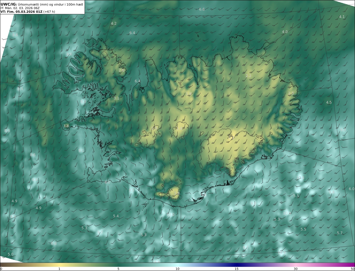Click the '15' tick on the colour scale
The width and height of the screenshot is (355, 271).
(x=237, y=269)
